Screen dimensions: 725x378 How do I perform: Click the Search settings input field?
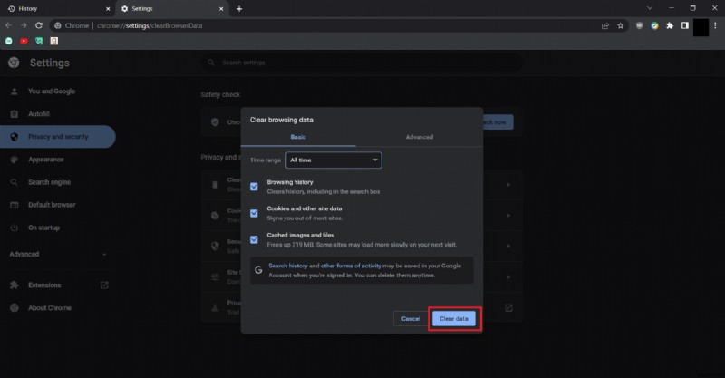pyautogui.click(x=362, y=63)
